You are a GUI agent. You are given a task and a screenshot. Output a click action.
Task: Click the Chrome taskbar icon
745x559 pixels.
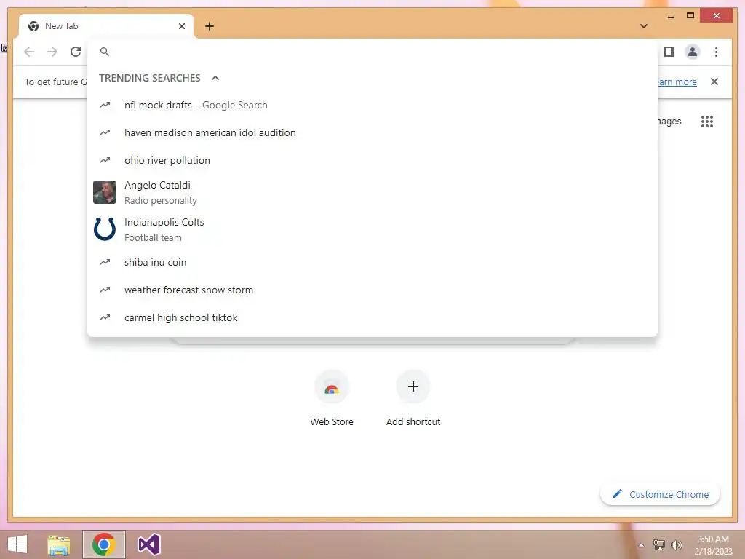tap(104, 544)
